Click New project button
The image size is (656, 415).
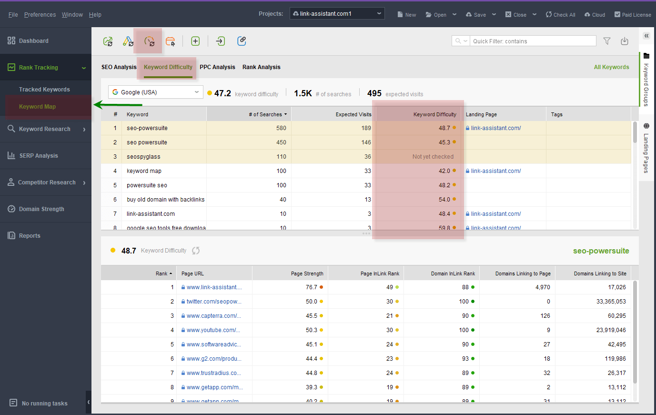[x=407, y=15]
